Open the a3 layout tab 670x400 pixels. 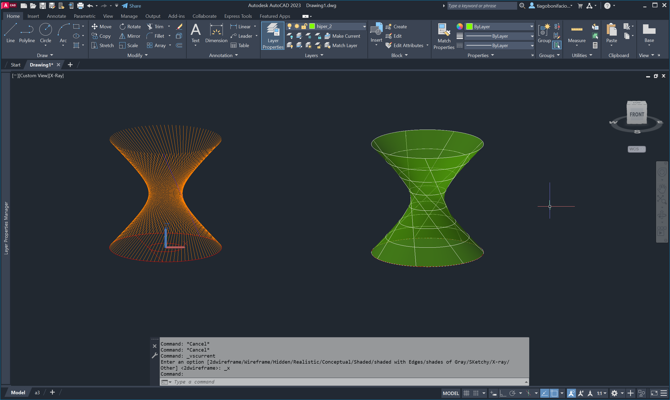click(x=37, y=392)
